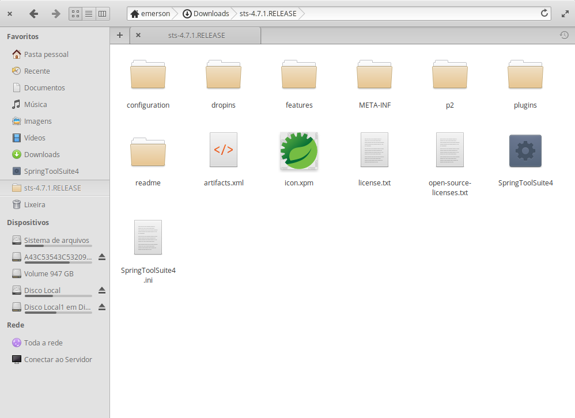575x418 pixels.
Task: Open Documentos in sidebar
Action: pyautogui.click(x=55, y=88)
